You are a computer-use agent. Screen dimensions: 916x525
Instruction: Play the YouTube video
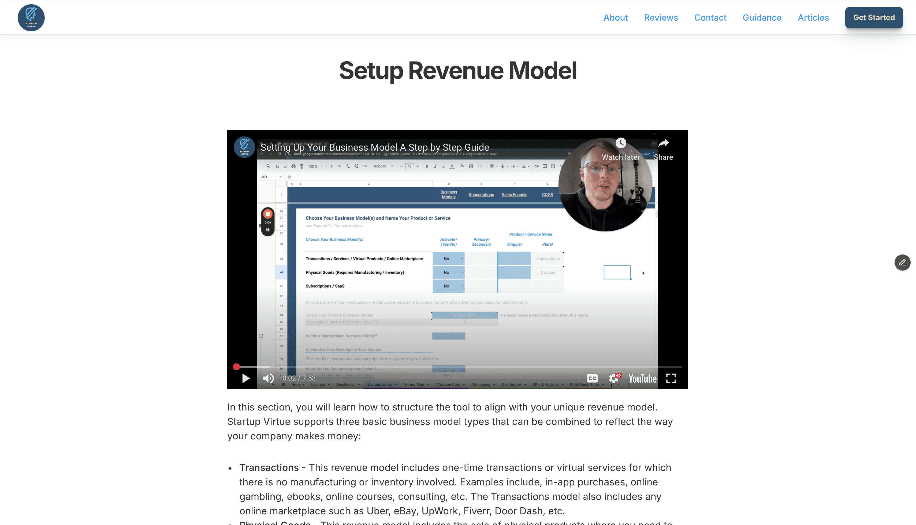point(246,378)
